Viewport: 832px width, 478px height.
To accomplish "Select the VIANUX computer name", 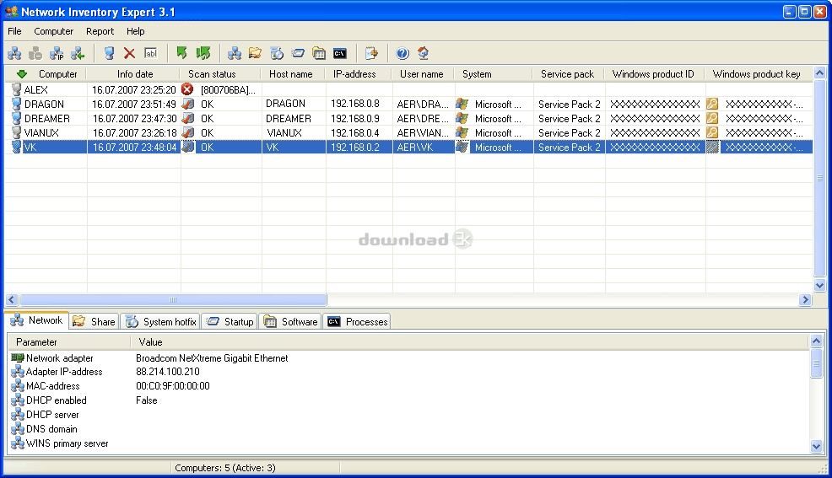I will point(41,132).
